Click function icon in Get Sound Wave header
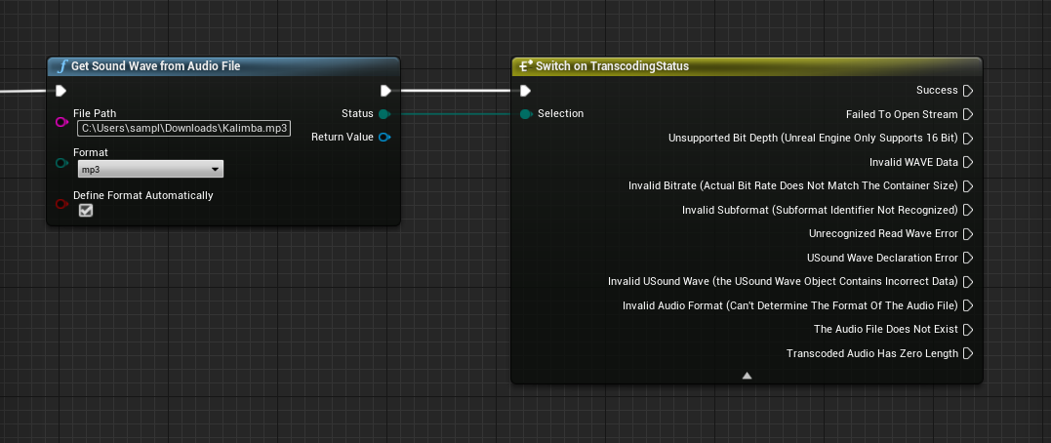The image size is (1051, 443). click(x=62, y=66)
